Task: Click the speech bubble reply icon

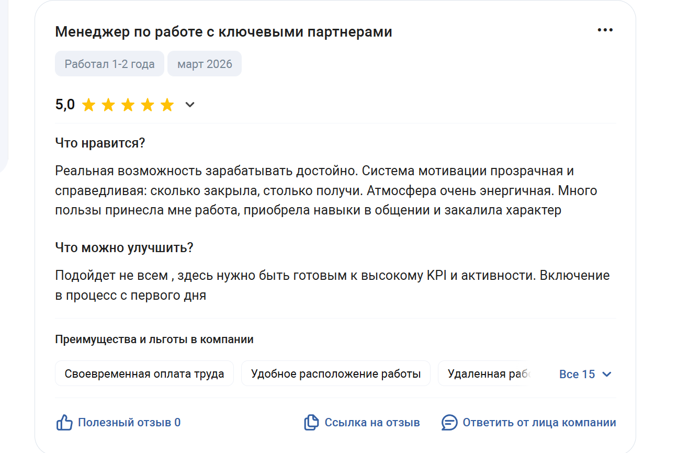Action: pyautogui.click(x=449, y=423)
